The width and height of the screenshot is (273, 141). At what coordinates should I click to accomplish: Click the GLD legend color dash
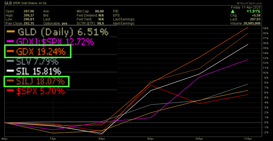tap(10, 31)
